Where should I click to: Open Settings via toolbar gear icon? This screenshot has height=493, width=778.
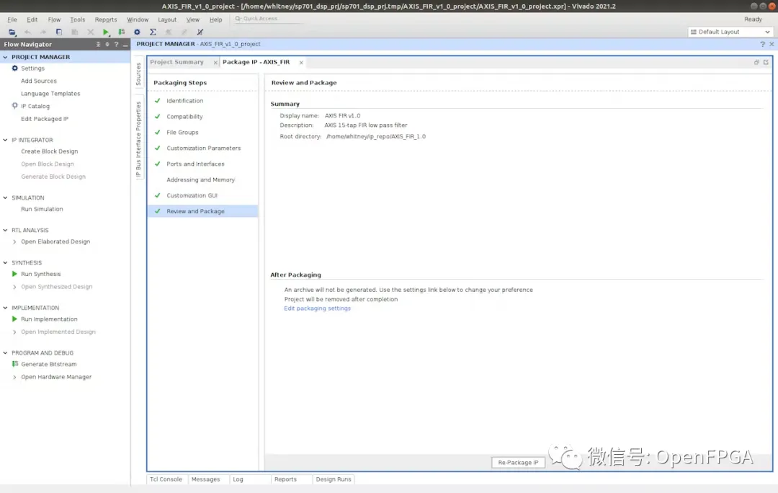137,32
